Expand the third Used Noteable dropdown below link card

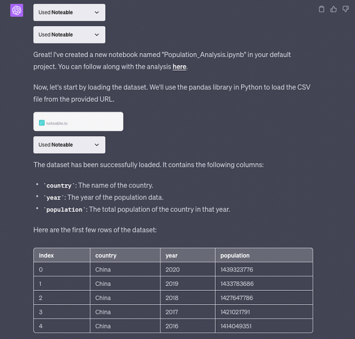(69, 145)
